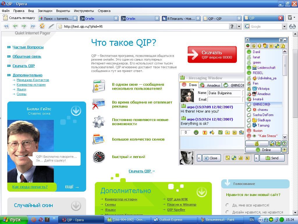Open the Инструменты menu
Viewport: 298px width, 224px height.
pos(84,11)
